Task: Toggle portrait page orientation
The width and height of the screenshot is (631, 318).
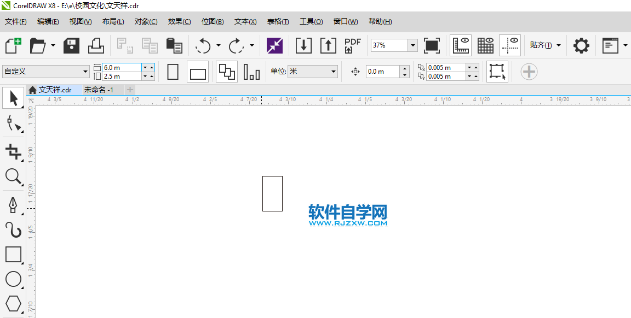Action: (x=173, y=72)
